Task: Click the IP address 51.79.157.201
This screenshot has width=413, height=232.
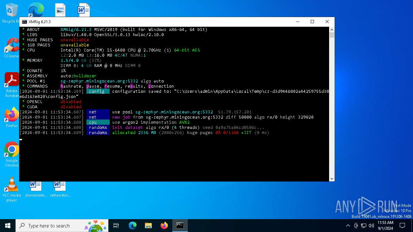Action: pyautogui.click(x=235, y=112)
